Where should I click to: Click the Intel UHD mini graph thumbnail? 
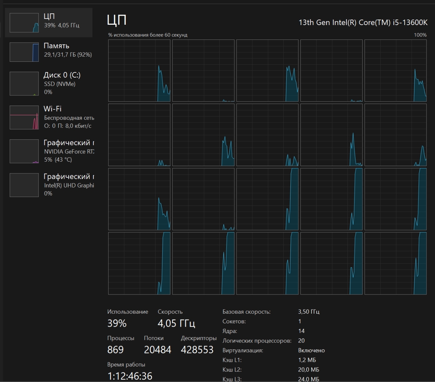(24, 185)
